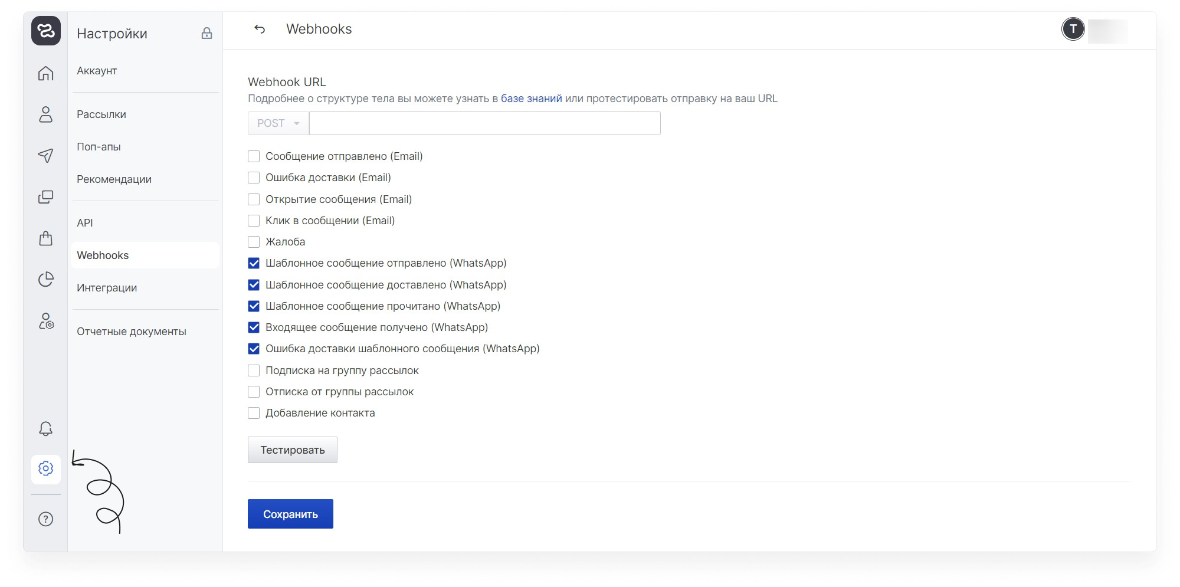Screen dimensions: 1180x587
Task: Enable Сообщение отправлено (Email) checkbox
Action: (x=254, y=156)
